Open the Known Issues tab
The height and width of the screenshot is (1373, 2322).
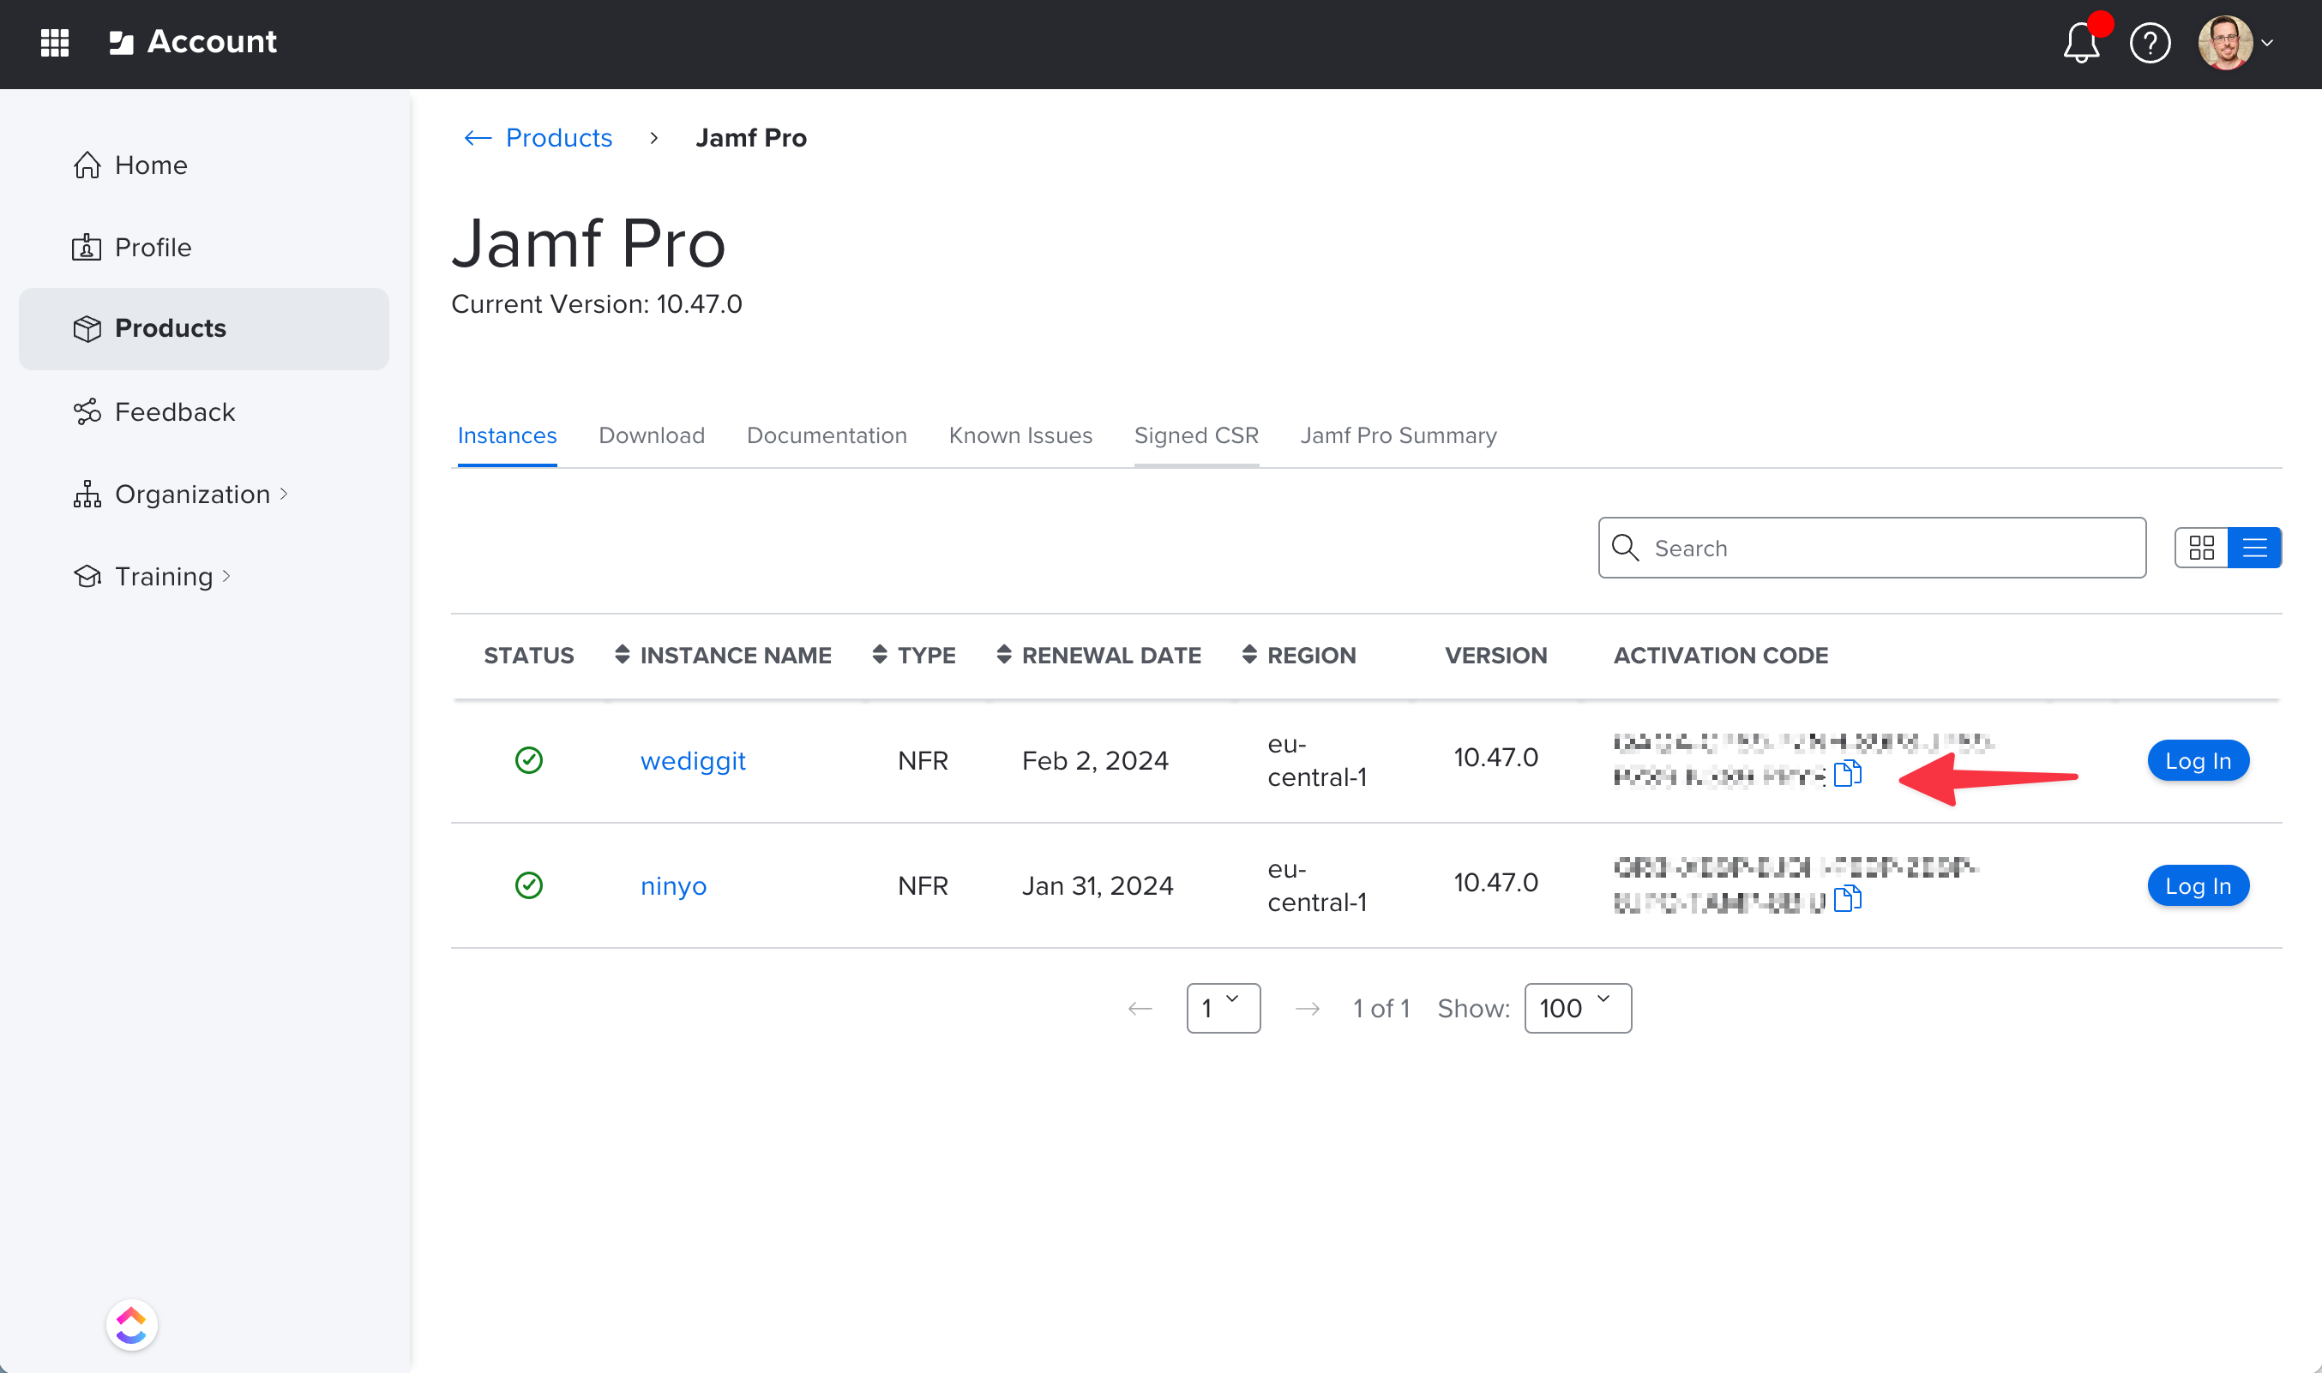click(1020, 435)
